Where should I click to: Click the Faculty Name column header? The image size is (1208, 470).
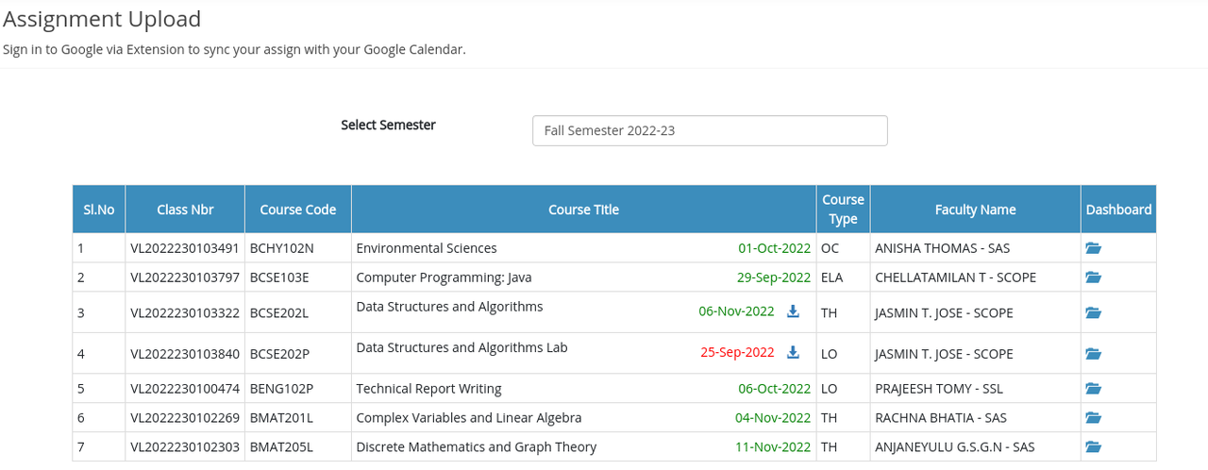pos(975,210)
